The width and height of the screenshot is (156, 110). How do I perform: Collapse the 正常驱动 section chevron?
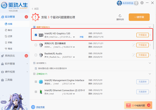(x=149, y=74)
